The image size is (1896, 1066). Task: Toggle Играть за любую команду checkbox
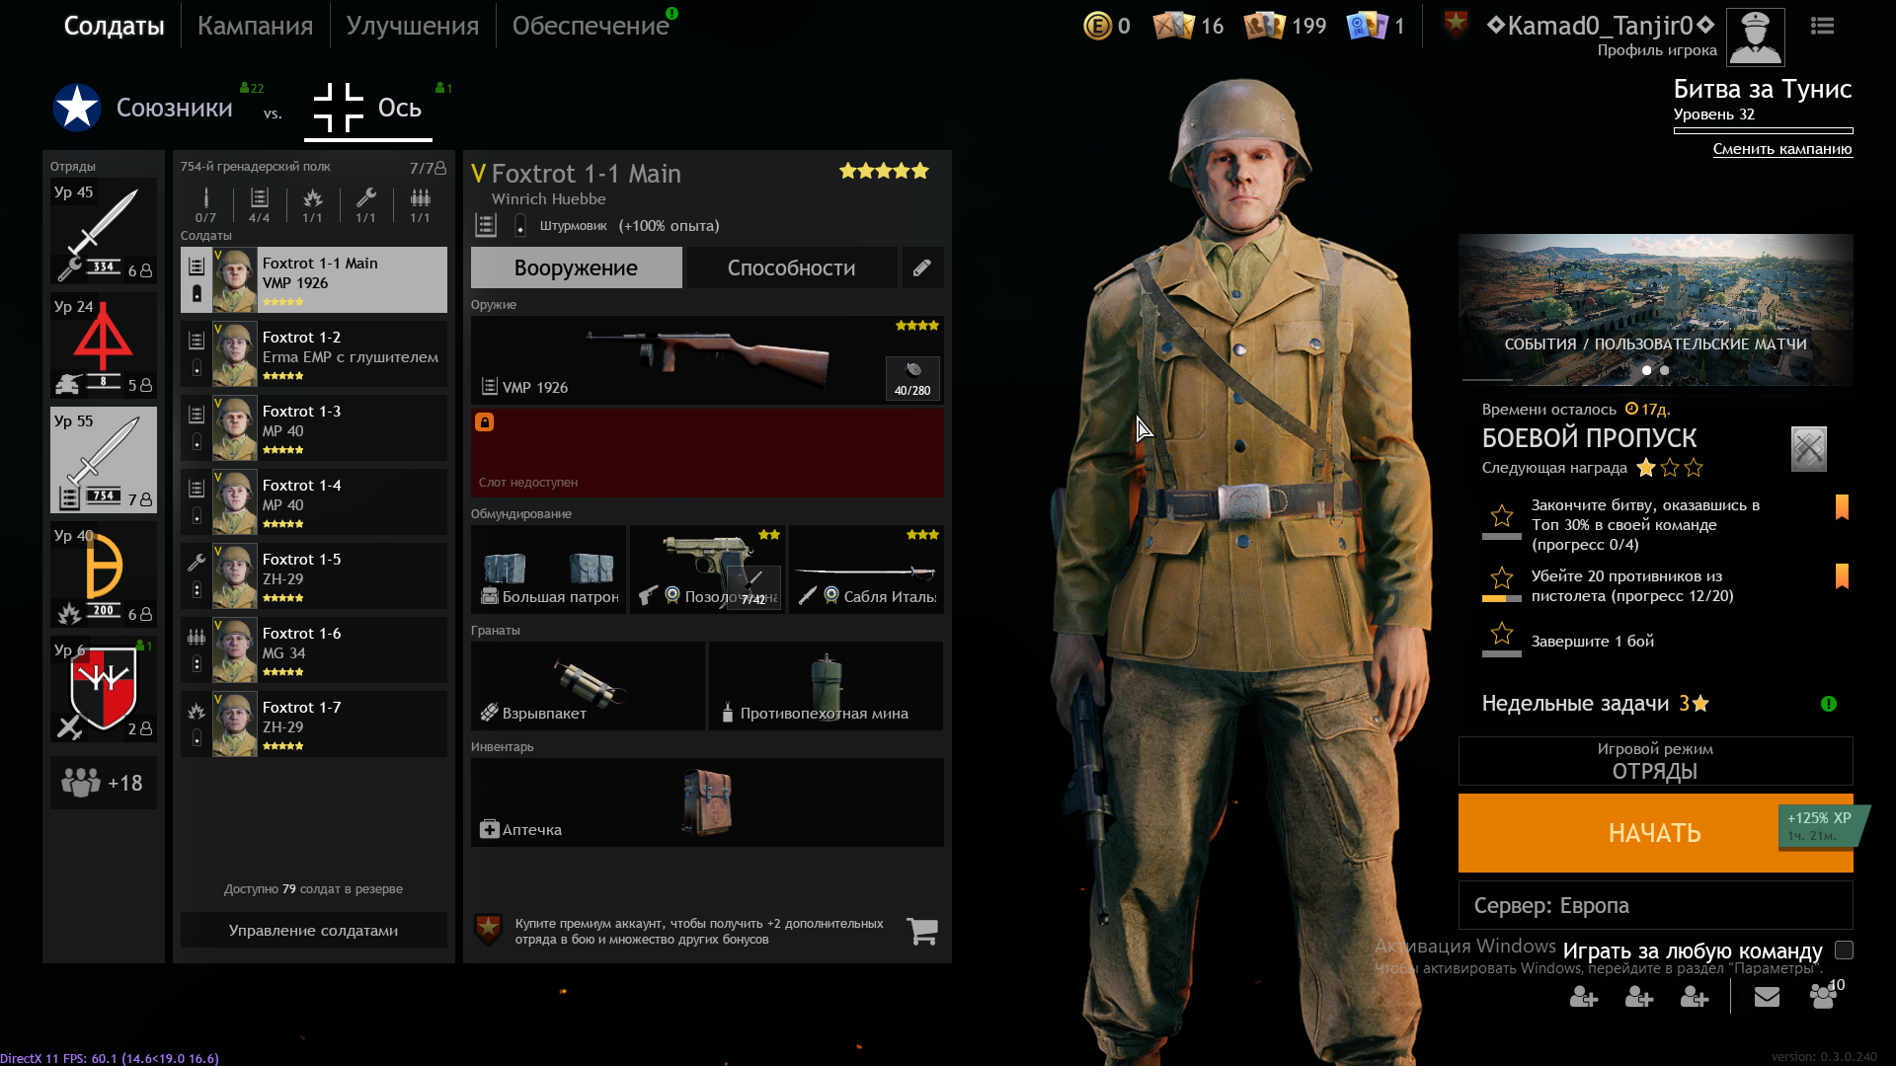click(1844, 951)
